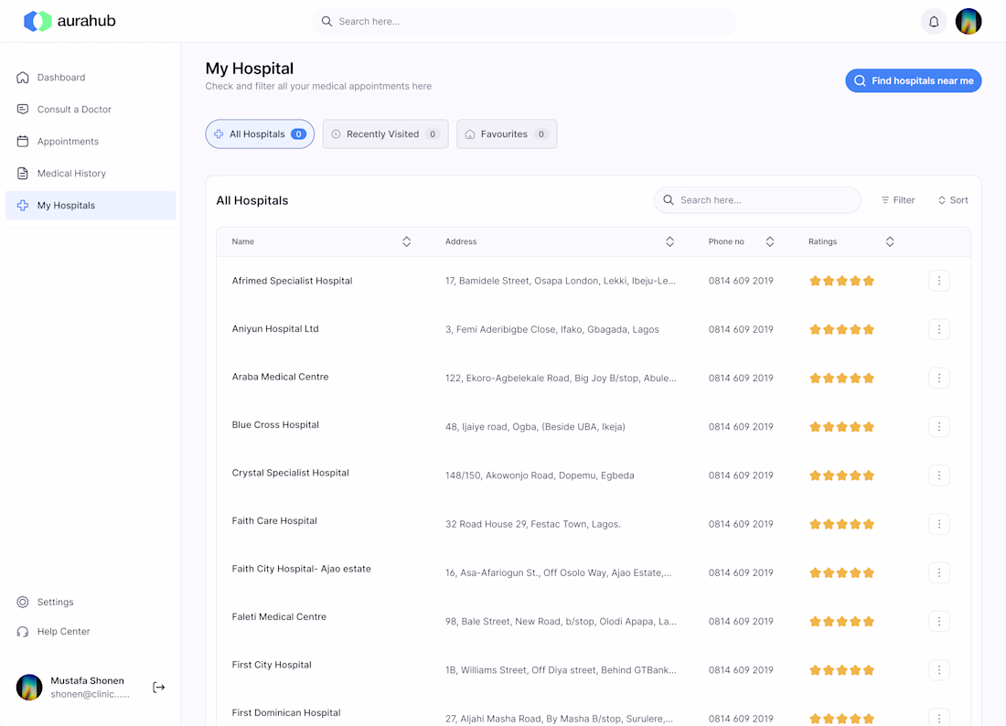Open Medical History document icon
Viewport: 1006px width, 726px height.
pyautogui.click(x=23, y=174)
